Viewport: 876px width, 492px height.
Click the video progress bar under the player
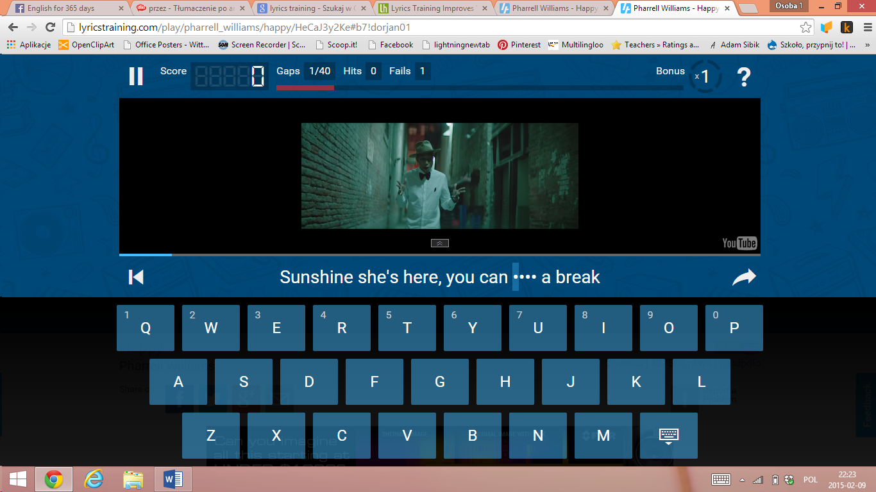(440, 255)
